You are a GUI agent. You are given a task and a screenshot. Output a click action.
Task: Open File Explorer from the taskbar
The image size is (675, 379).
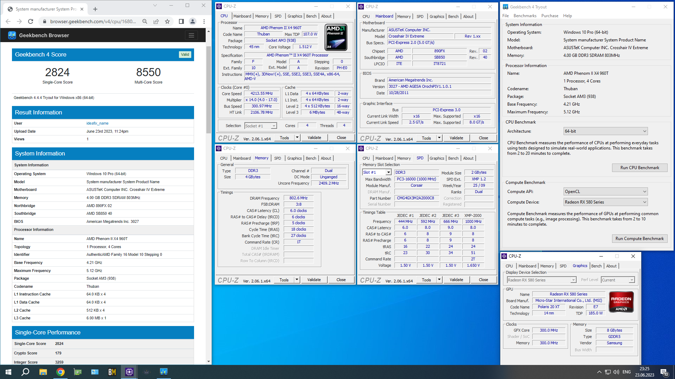43,372
